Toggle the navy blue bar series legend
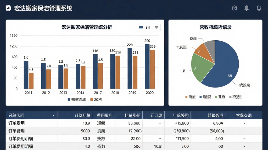 [x=77, y=99]
